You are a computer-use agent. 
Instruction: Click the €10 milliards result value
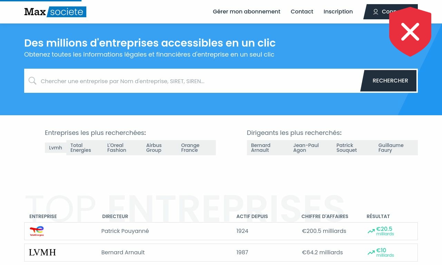tap(385, 253)
